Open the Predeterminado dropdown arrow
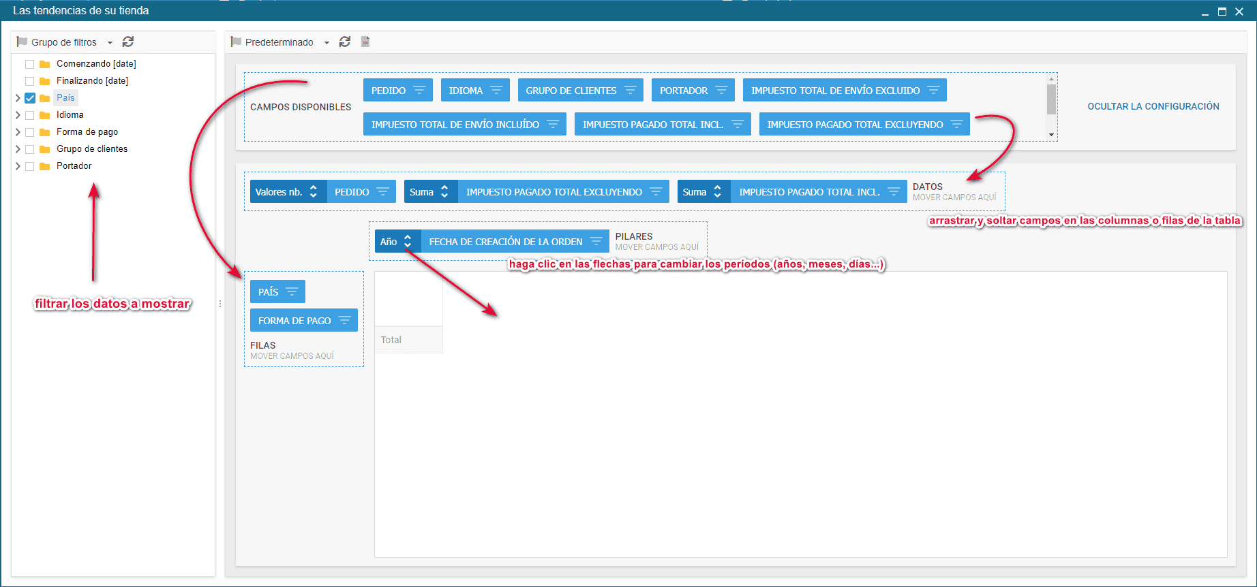Screen dimensions: 1257x587 [x=327, y=43]
